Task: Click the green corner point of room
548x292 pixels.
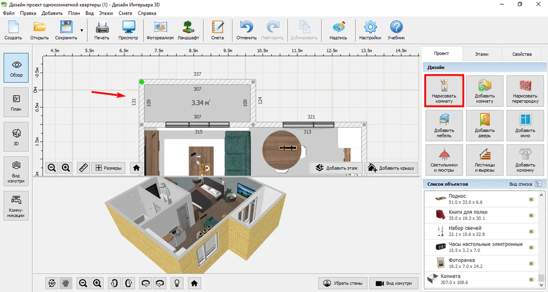Action: tap(142, 82)
